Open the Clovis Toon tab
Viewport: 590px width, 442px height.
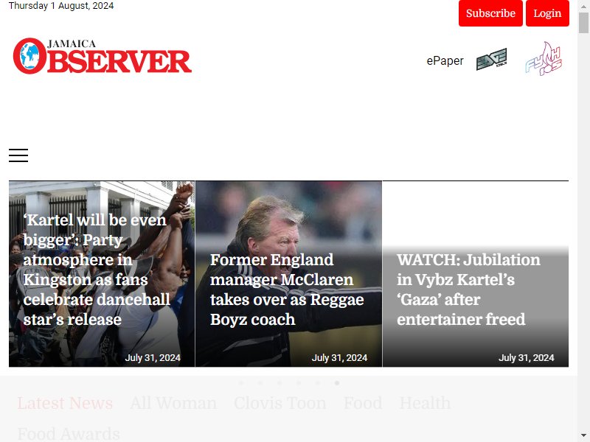[x=280, y=403]
